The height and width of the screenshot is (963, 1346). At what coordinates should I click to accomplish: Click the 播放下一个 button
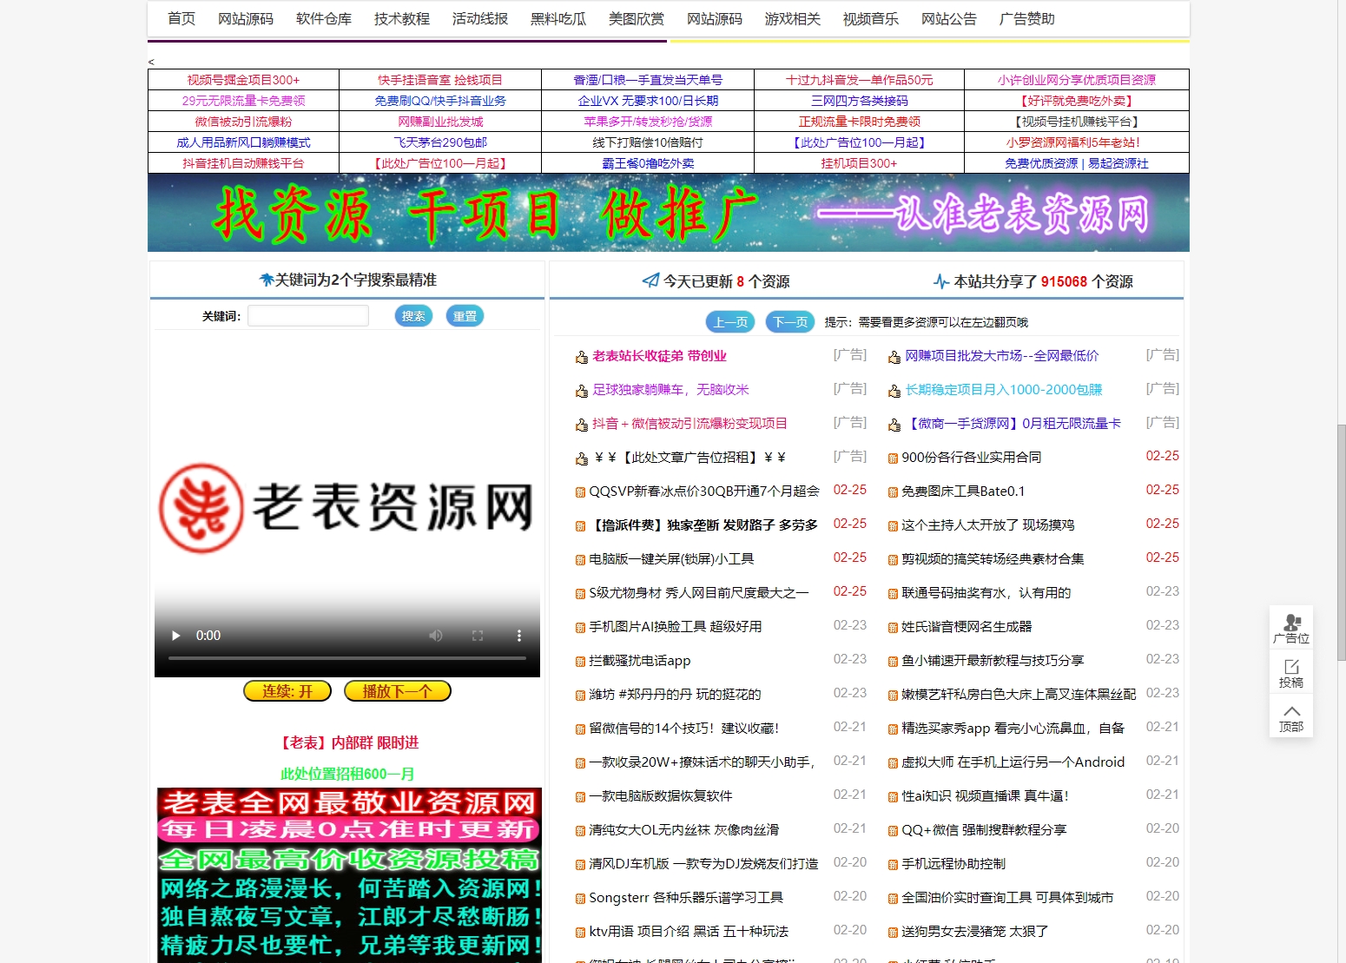(x=398, y=691)
